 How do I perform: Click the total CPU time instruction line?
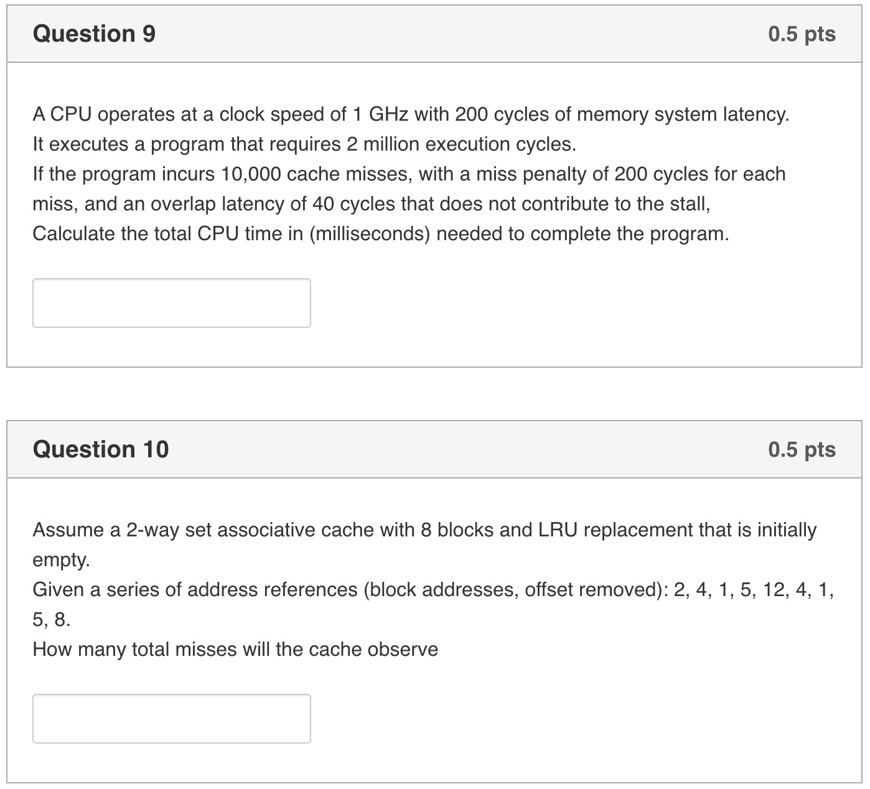tap(381, 234)
